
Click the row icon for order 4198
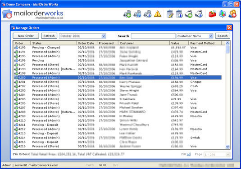point(16,69)
